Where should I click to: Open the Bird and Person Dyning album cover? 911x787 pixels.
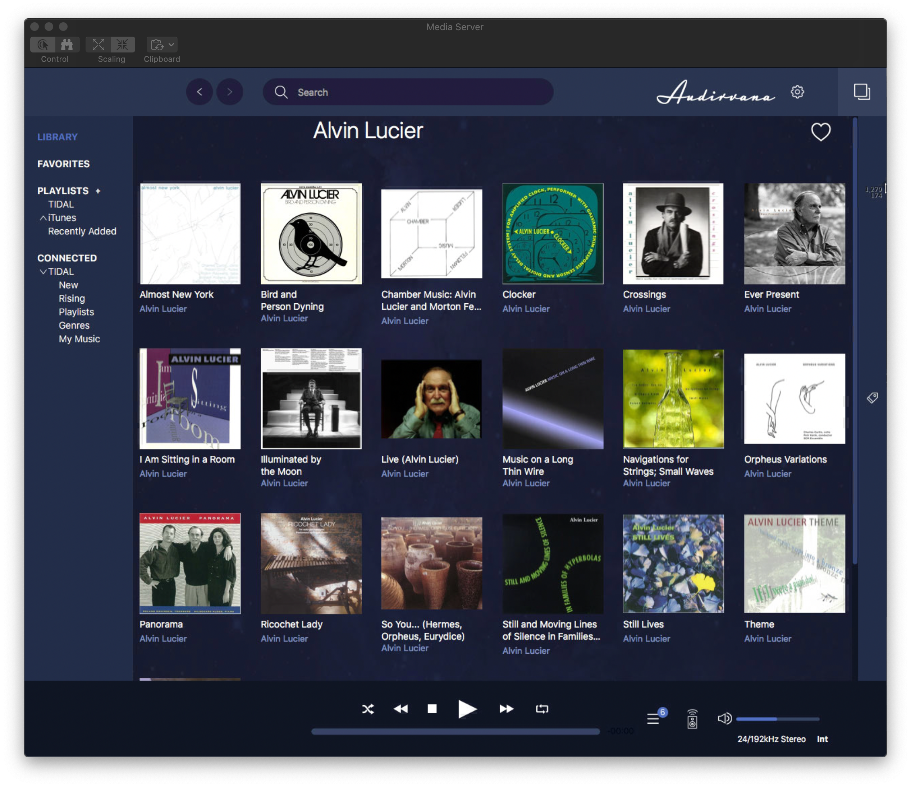pyautogui.click(x=311, y=233)
